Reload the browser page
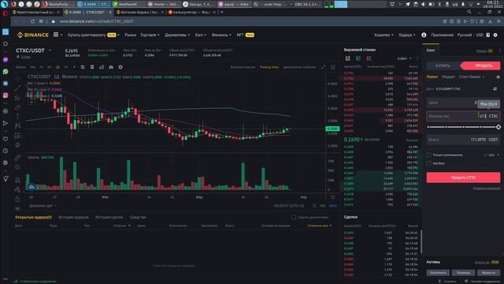The image size is (504, 284). [32, 21]
